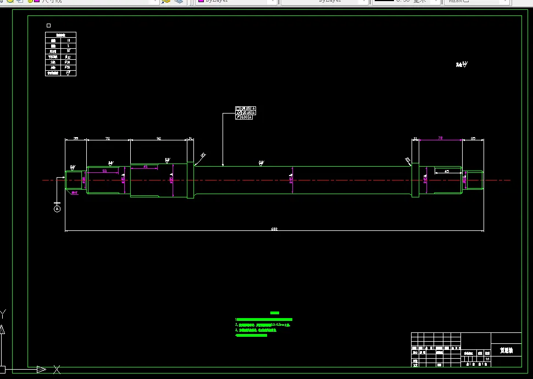
Task: Click the UCS icon X axis label
Action: (57, 370)
